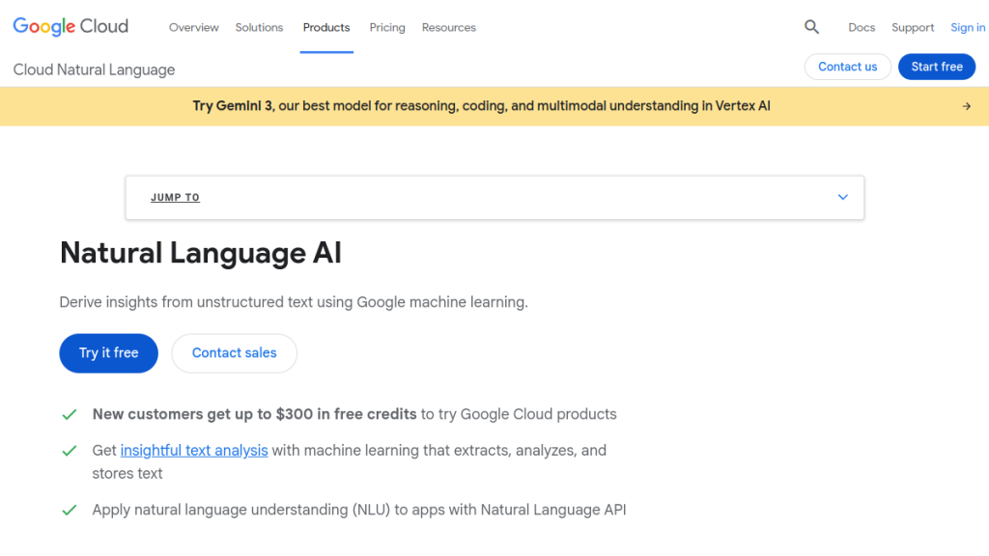The width and height of the screenshot is (989, 556).
Task: Select the Products navigation tab
Action: [x=326, y=28]
